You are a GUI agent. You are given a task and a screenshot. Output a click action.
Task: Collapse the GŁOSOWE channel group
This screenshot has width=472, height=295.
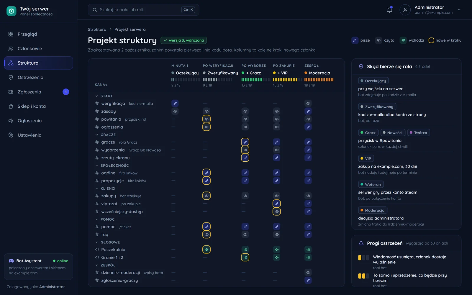(96, 242)
